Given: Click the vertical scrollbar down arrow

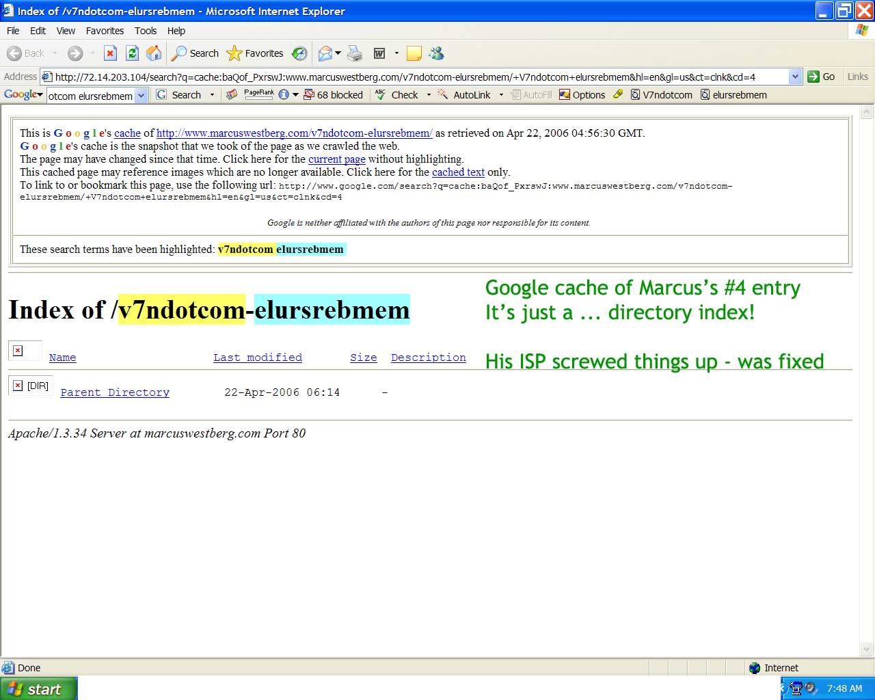Looking at the screenshot, I should coord(867,649).
